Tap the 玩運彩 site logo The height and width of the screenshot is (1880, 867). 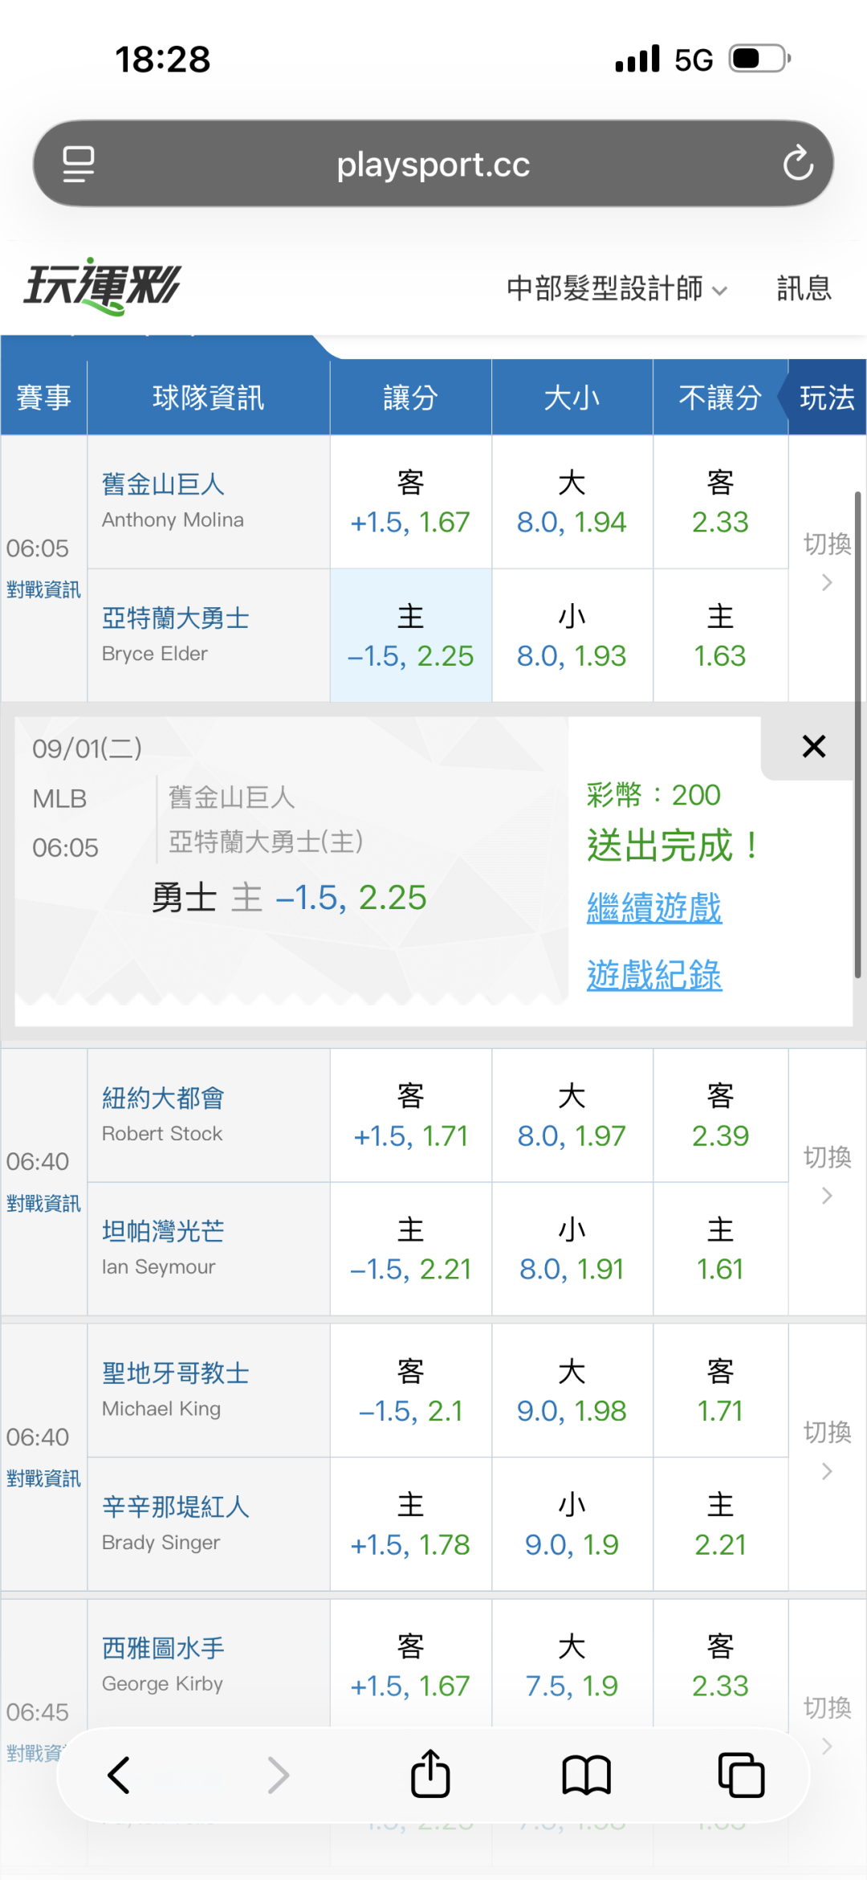103,286
